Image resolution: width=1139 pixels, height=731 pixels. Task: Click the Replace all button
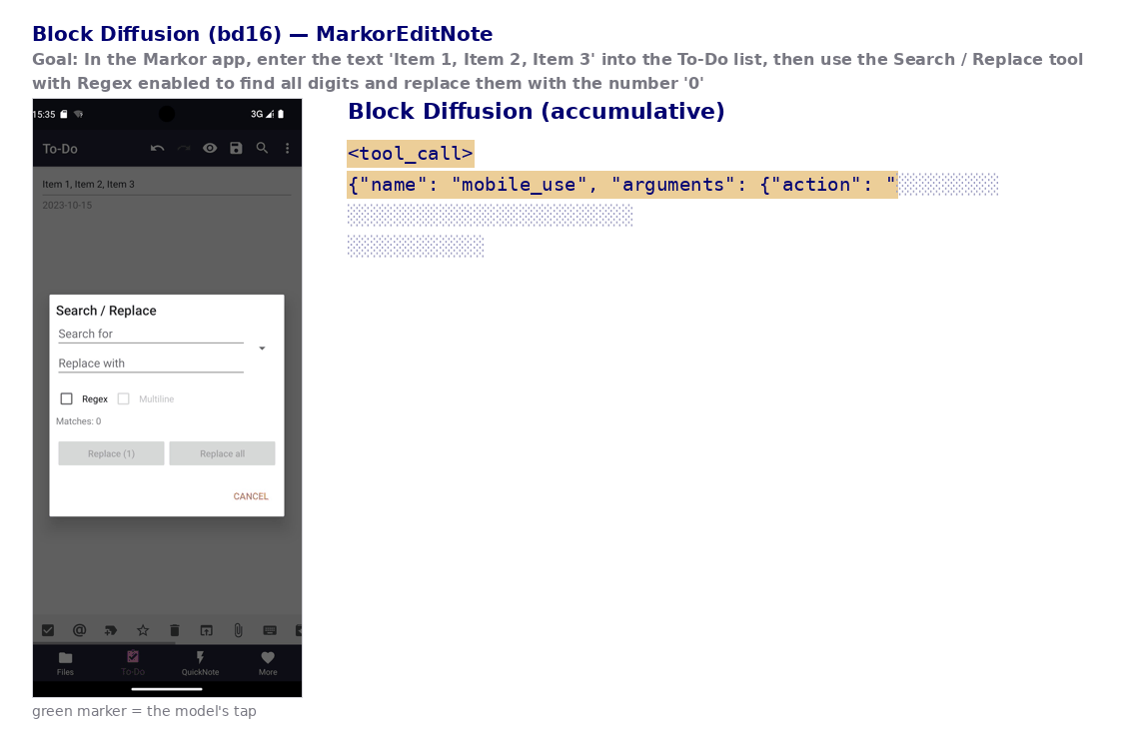click(222, 453)
